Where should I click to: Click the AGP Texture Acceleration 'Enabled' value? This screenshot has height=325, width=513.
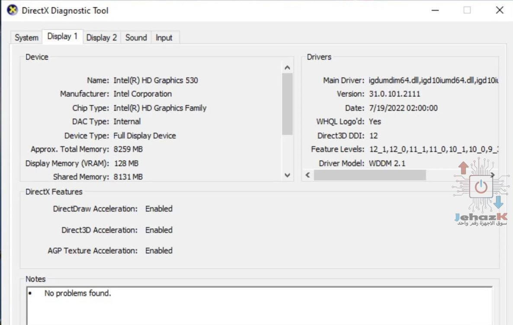coord(159,251)
